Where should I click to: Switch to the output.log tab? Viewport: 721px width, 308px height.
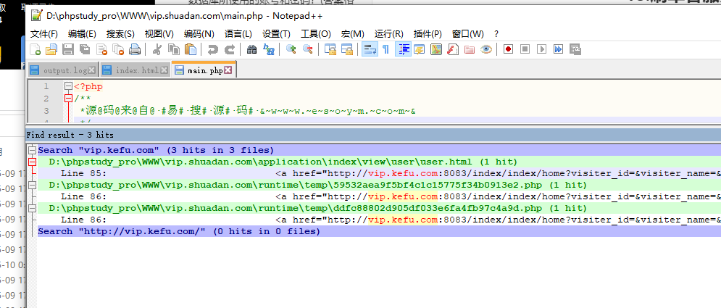[x=64, y=70]
